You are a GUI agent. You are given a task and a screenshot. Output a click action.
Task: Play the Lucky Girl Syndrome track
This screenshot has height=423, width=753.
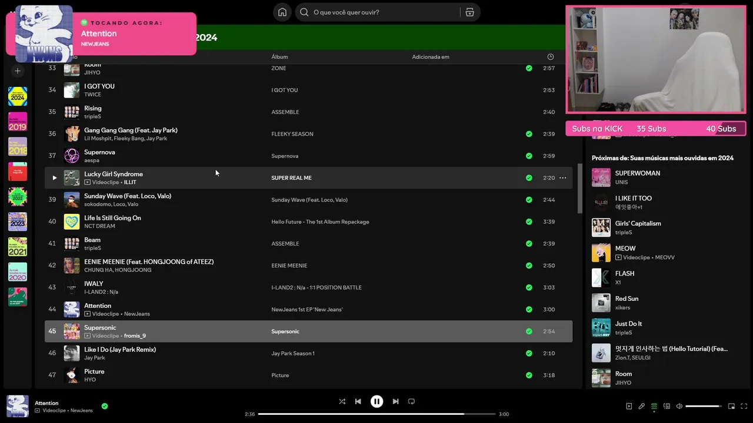tap(54, 178)
